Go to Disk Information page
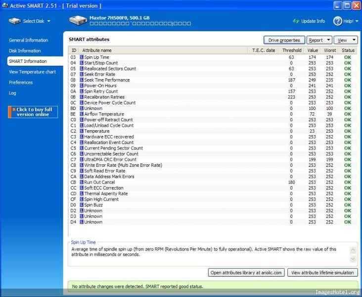362x297 pixels. coord(25,50)
